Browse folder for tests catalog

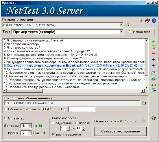(x=127, y=24)
